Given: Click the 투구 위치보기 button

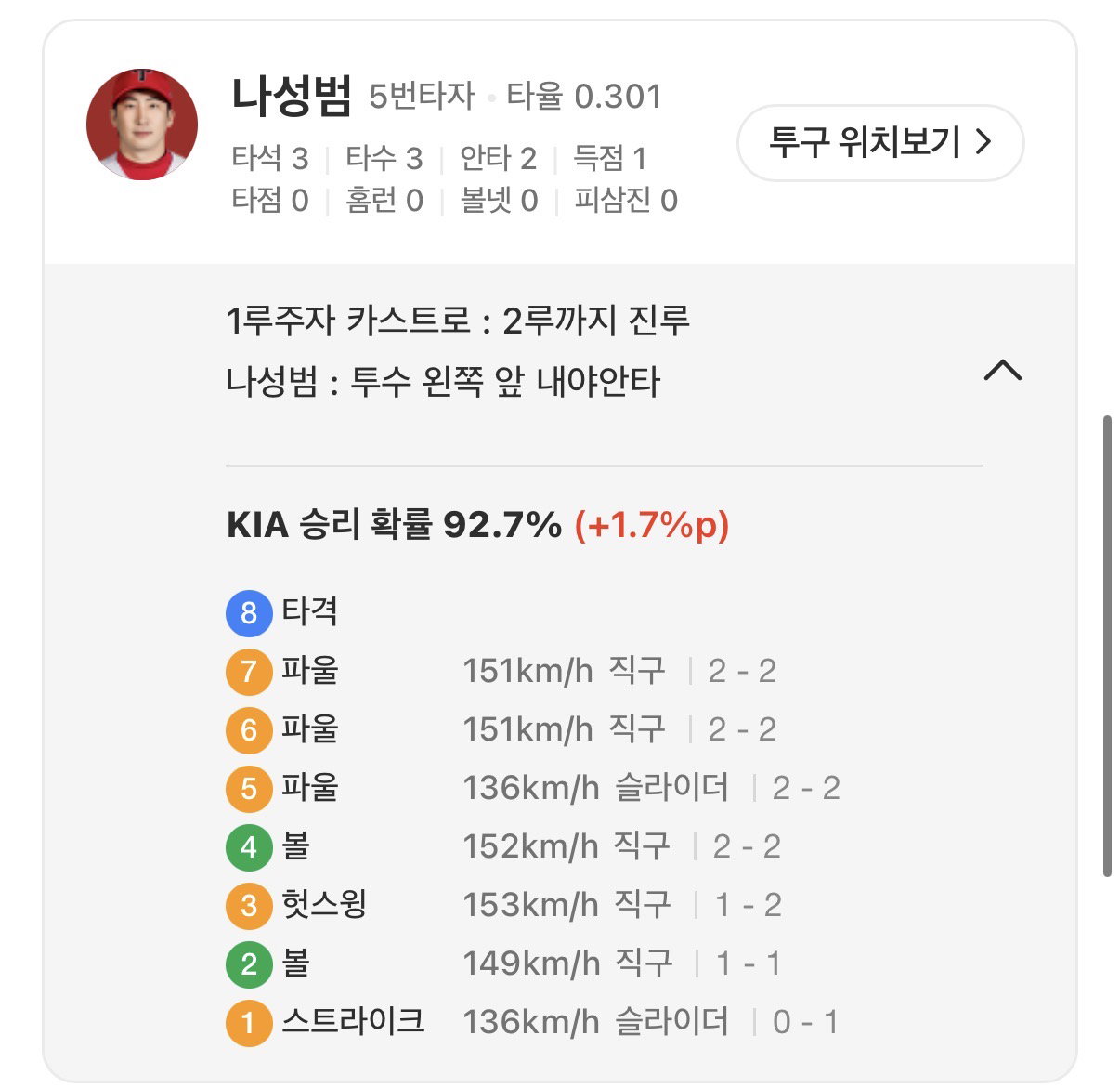Looking at the screenshot, I should point(880,143).
